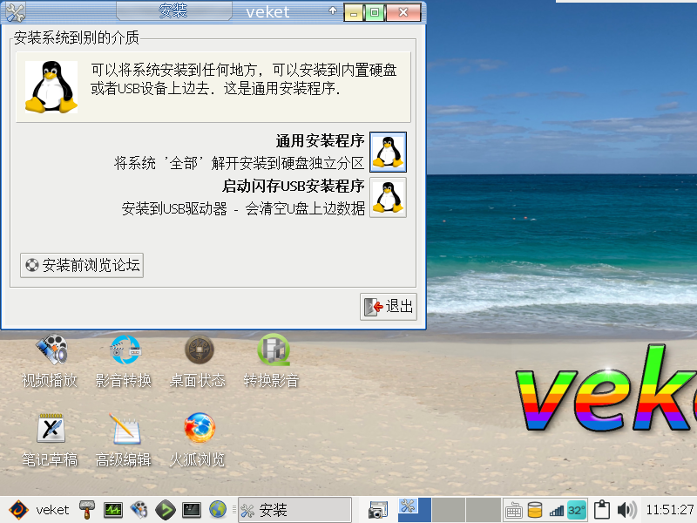
Task: Open the veket start menu
Action: point(39,510)
